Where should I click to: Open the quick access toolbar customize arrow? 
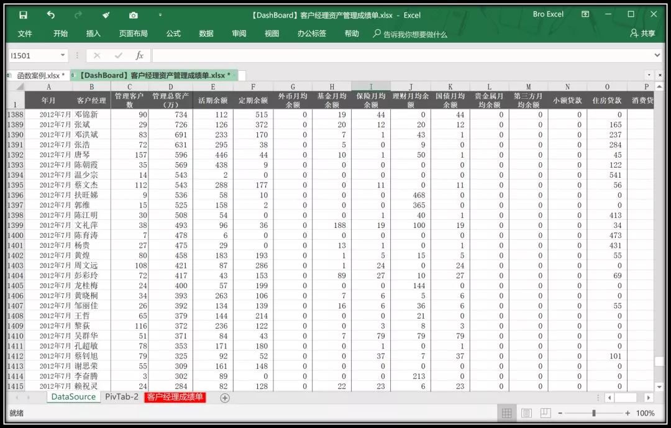click(160, 15)
